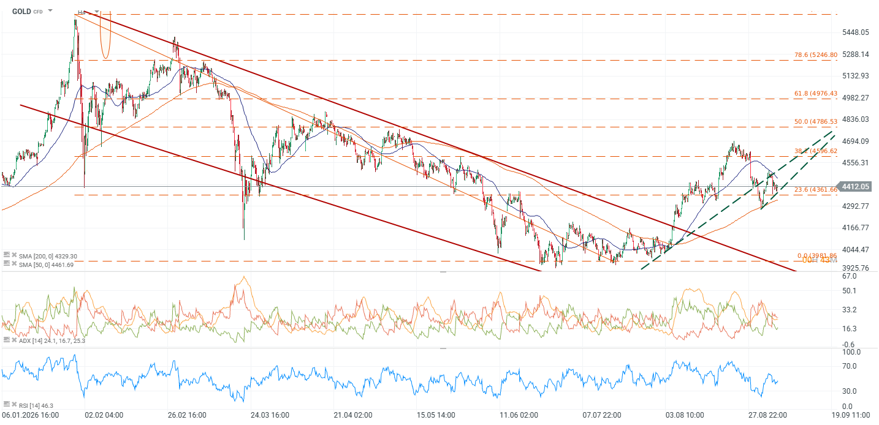The width and height of the screenshot is (879, 425).
Task: Remove the ADX indicator pane
Action: pyautogui.click(x=13, y=340)
